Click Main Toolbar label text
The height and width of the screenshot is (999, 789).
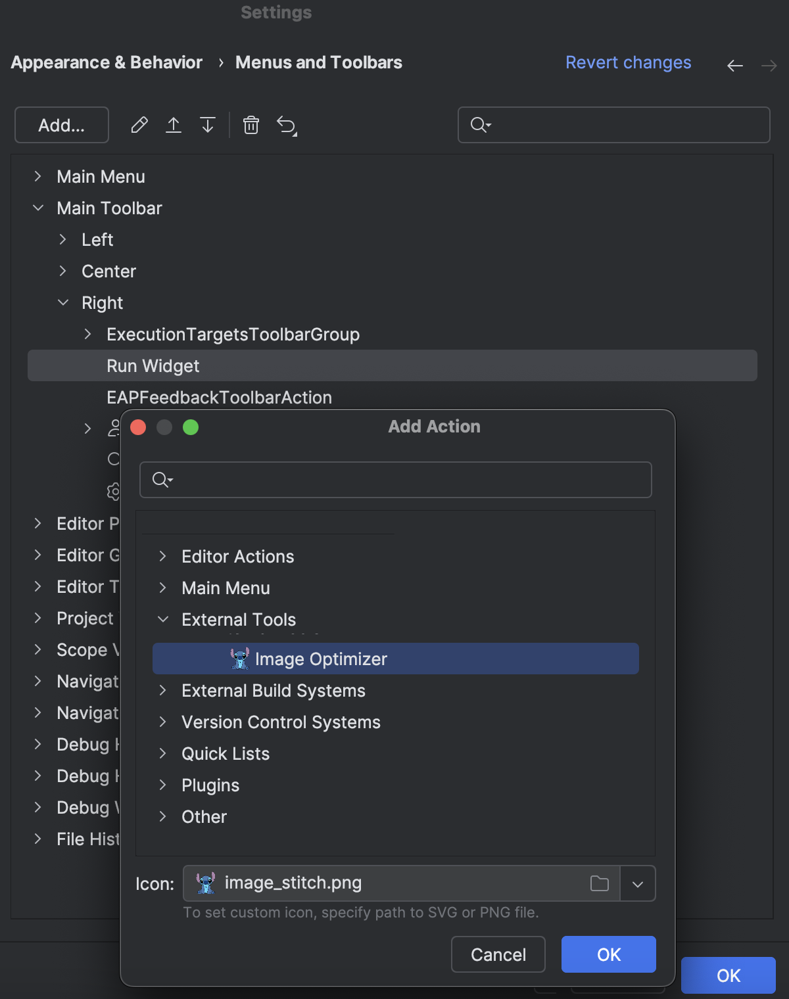click(109, 208)
